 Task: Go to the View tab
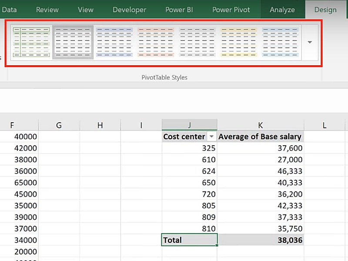(x=85, y=10)
